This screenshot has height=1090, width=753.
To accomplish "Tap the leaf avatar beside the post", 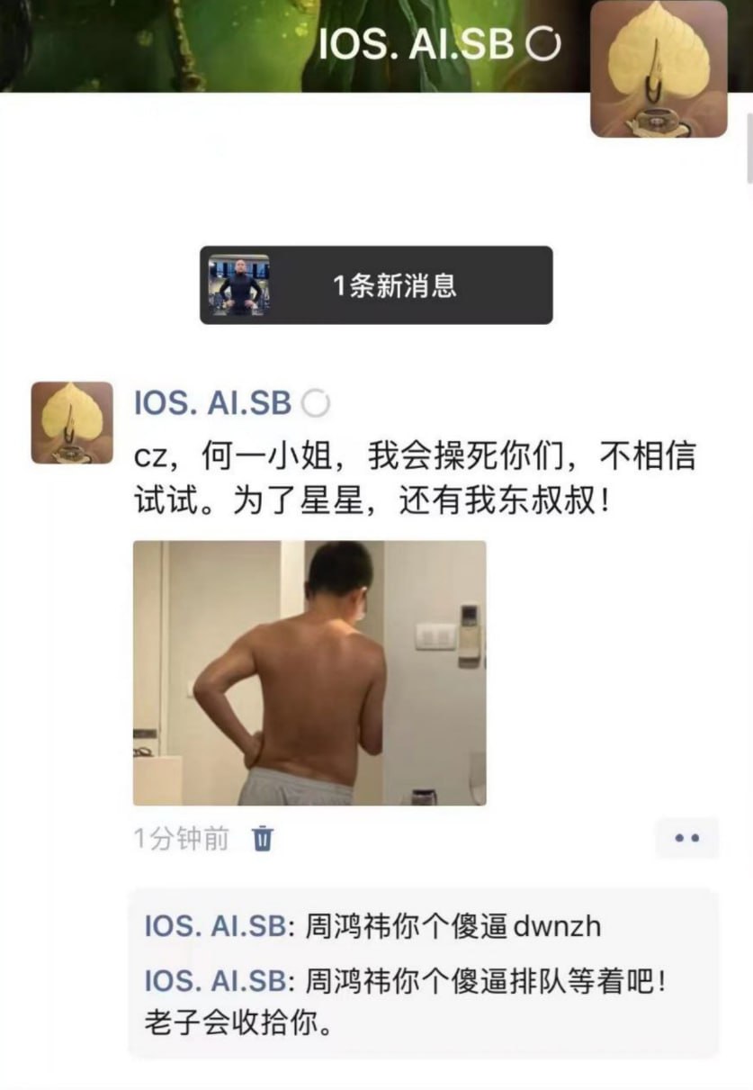I will pyautogui.click(x=72, y=423).
